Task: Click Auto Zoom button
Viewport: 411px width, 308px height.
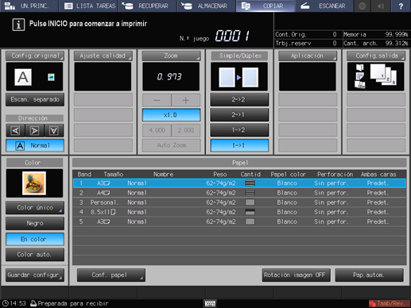Action: click(171, 145)
